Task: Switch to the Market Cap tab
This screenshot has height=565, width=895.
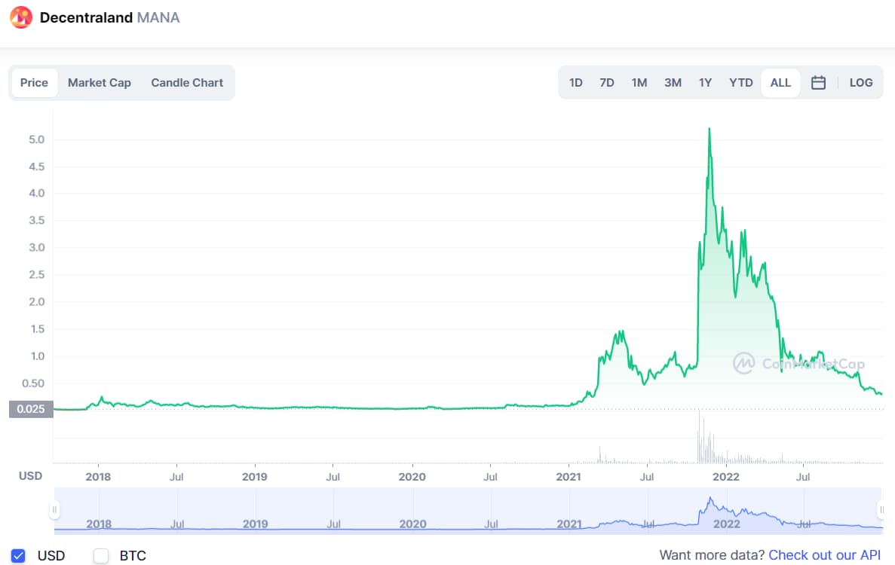Action: (100, 83)
